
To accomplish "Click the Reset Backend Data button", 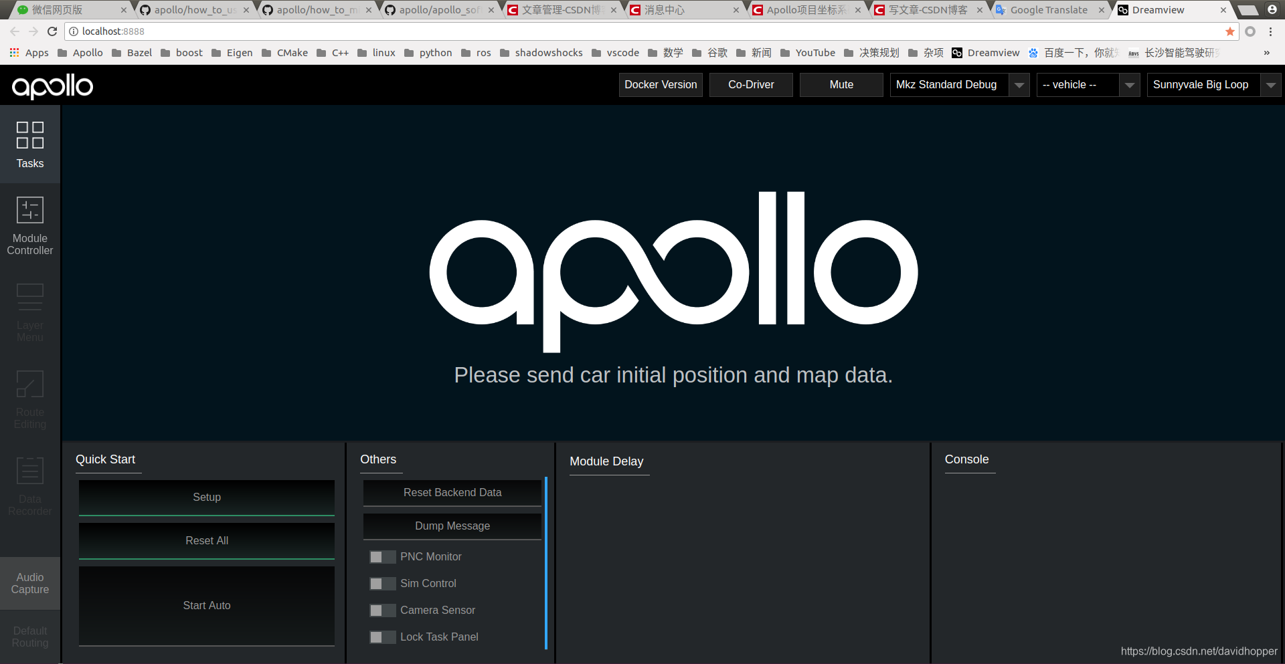I will coord(452,493).
